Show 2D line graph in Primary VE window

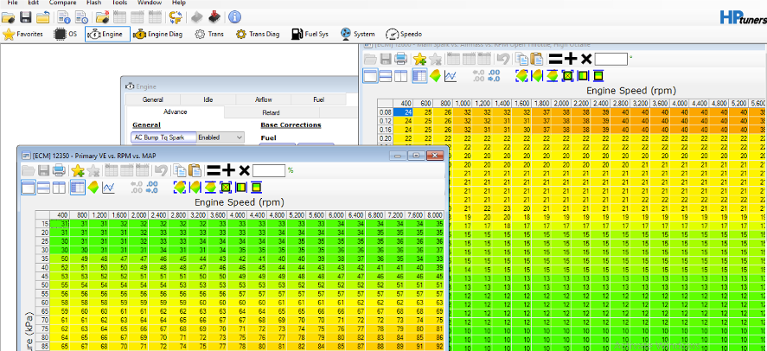[108, 188]
